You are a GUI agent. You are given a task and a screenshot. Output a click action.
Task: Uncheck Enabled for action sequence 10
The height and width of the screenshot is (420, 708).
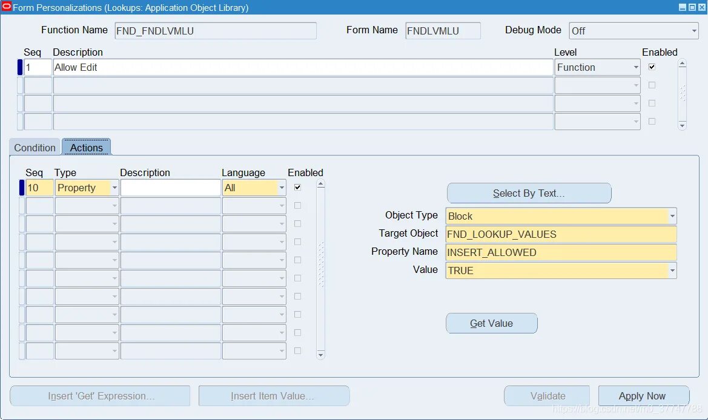pos(297,187)
